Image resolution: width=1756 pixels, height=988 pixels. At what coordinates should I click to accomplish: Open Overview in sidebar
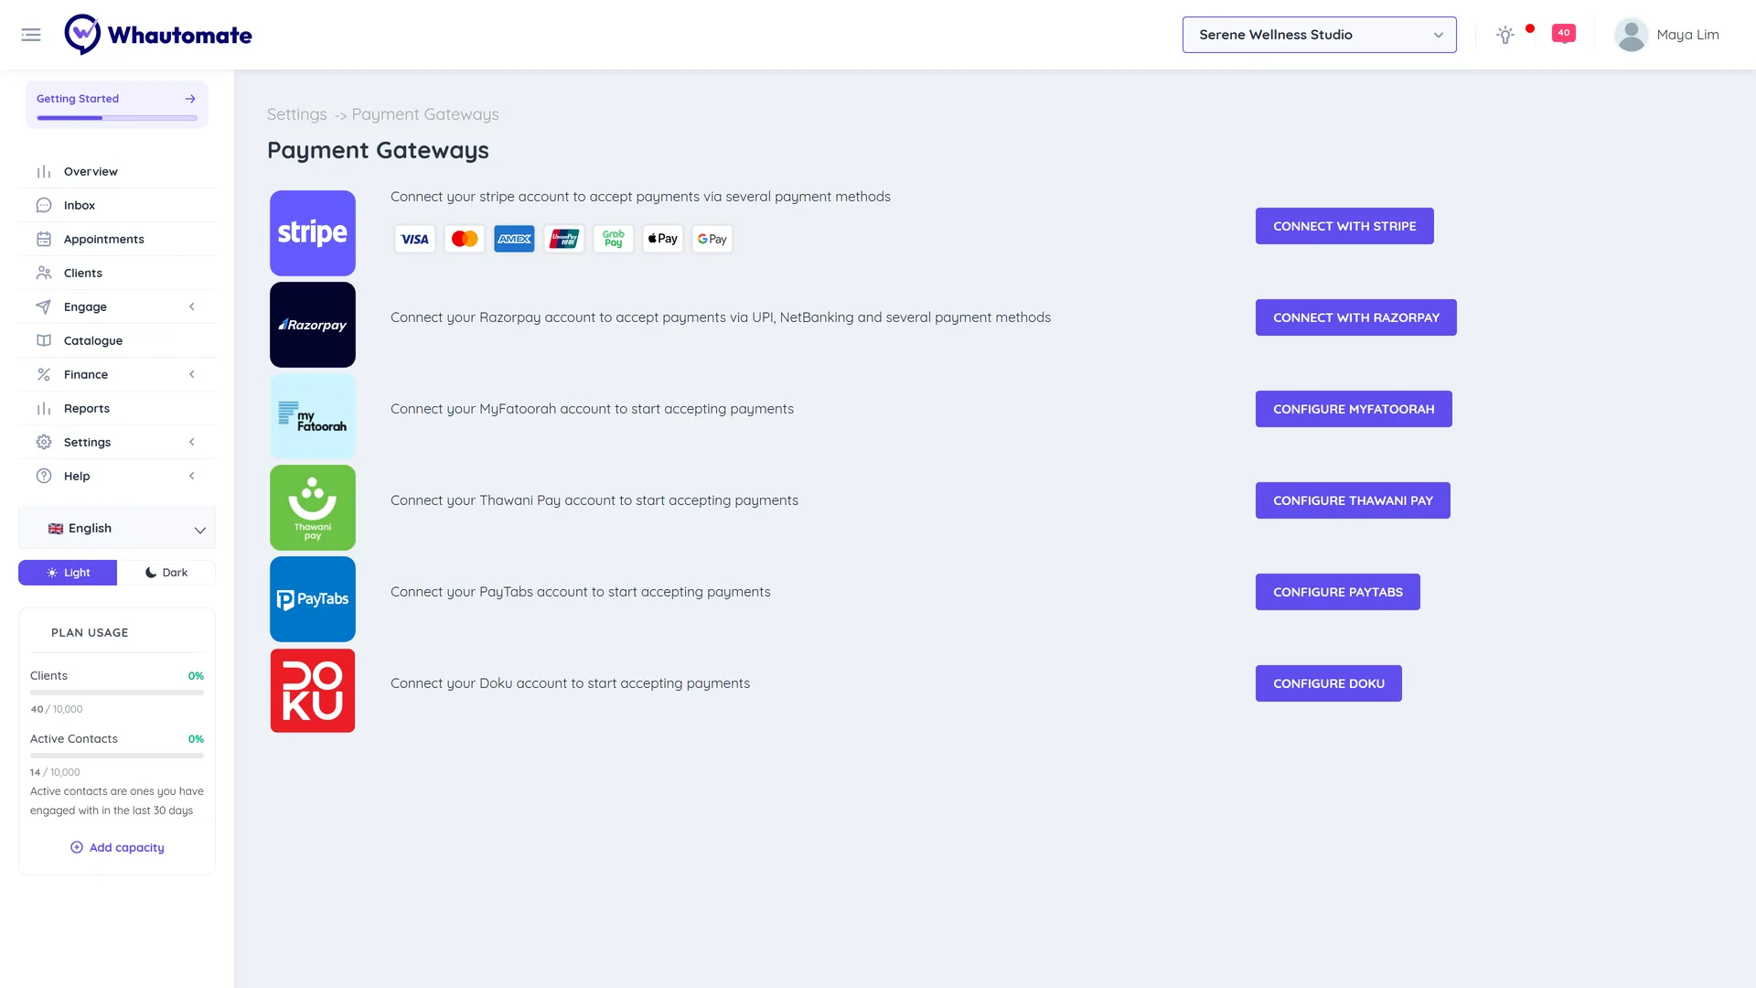point(117,171)
